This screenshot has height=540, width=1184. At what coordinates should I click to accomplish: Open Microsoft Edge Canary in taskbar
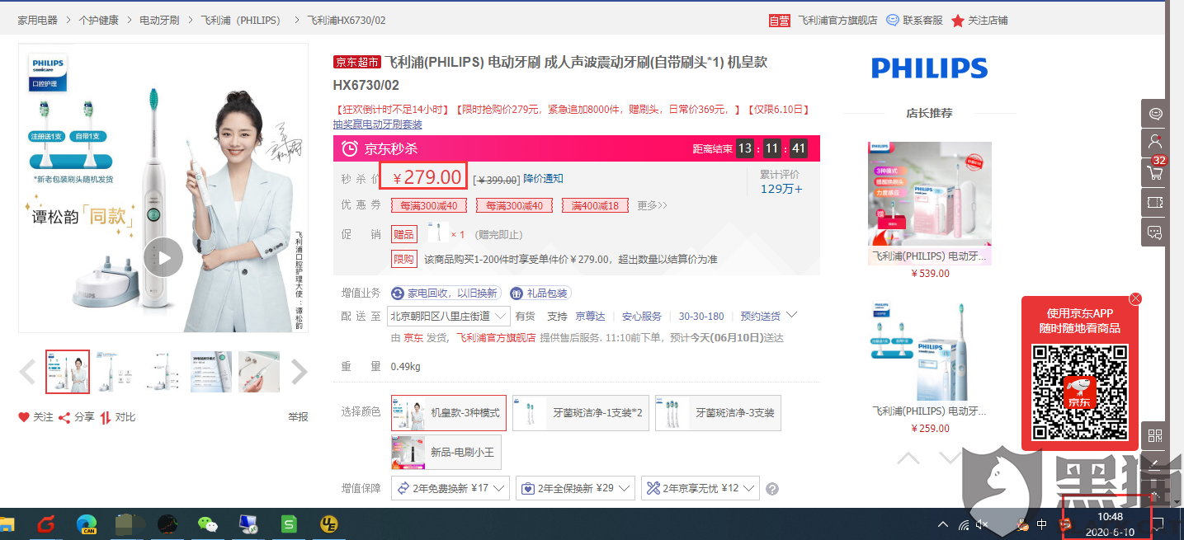87,524
